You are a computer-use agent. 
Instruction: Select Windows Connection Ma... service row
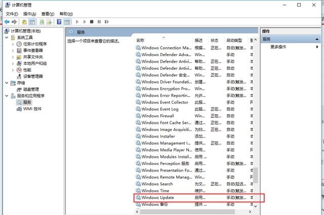click(x=194, y=48)
